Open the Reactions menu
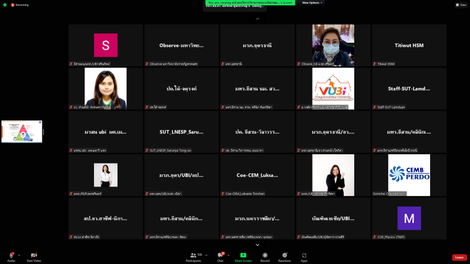This screenshot has width=470, height=264. 284,256
